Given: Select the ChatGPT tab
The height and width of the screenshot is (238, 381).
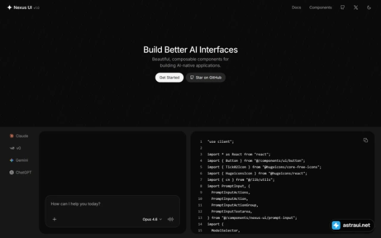Looking at the screenshot, I should tap(21, 173).
